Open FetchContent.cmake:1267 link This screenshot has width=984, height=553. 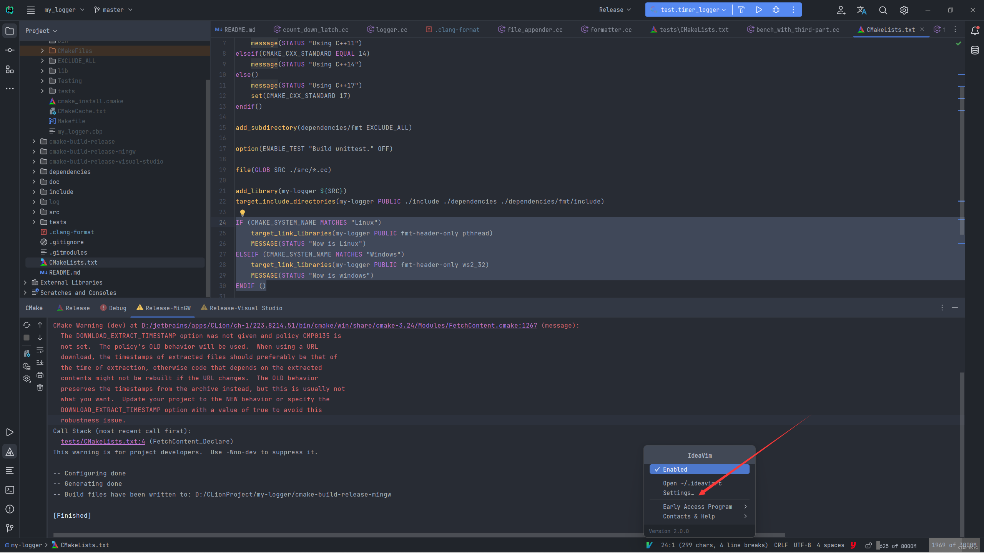click(339, 325)
